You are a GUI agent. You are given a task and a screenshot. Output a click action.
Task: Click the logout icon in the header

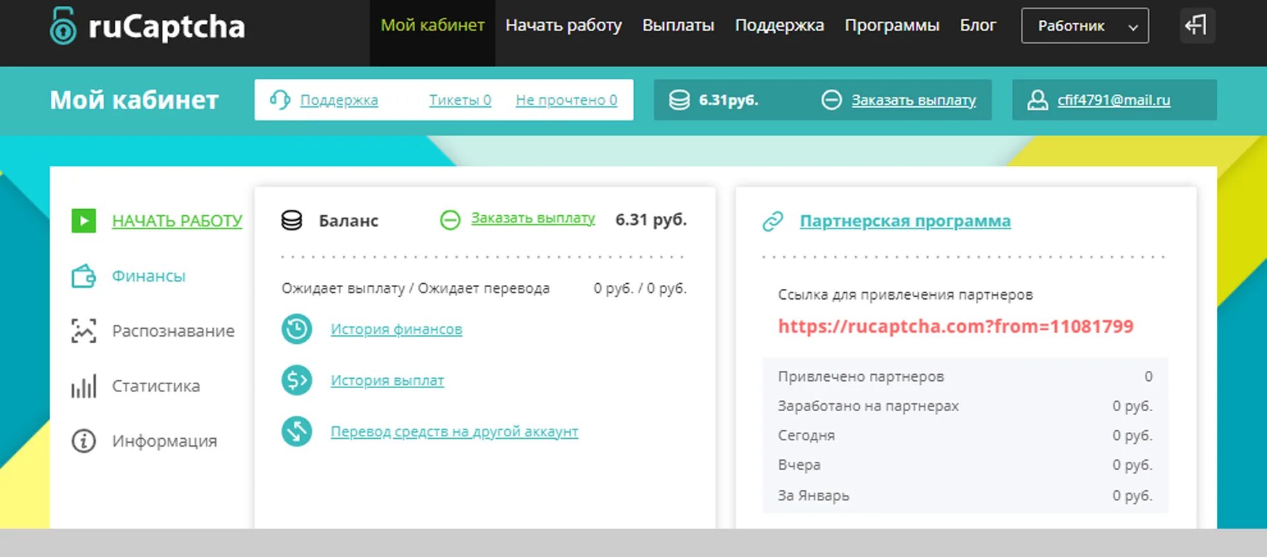(1197, 26)
